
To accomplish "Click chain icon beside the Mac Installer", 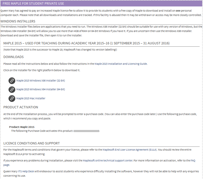I will [12, 99].
